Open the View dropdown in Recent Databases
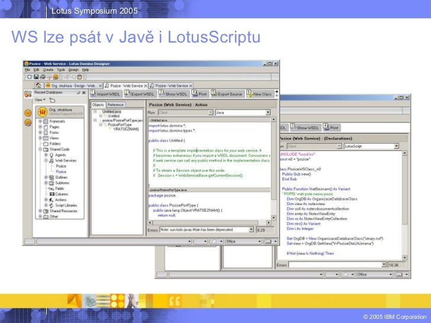Viewport: 431px width, 323px height. 40,100
